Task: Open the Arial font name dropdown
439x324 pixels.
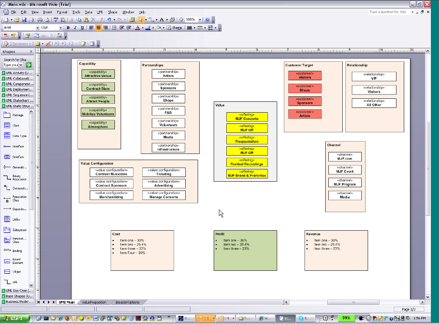Action: [x=38, y=28]
